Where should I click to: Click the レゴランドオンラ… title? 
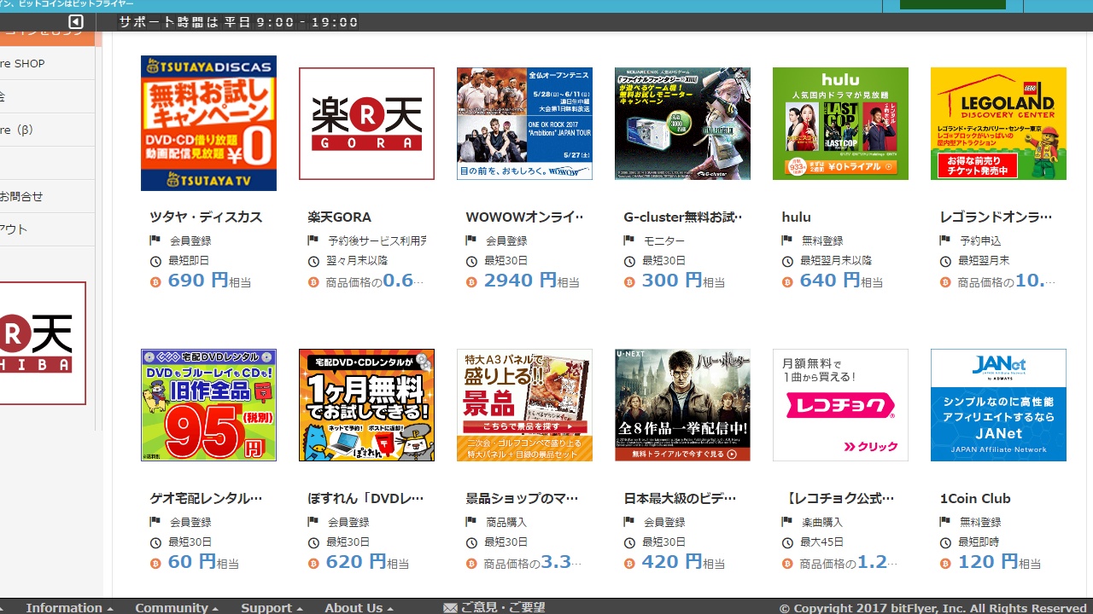[x=996, y=217]
